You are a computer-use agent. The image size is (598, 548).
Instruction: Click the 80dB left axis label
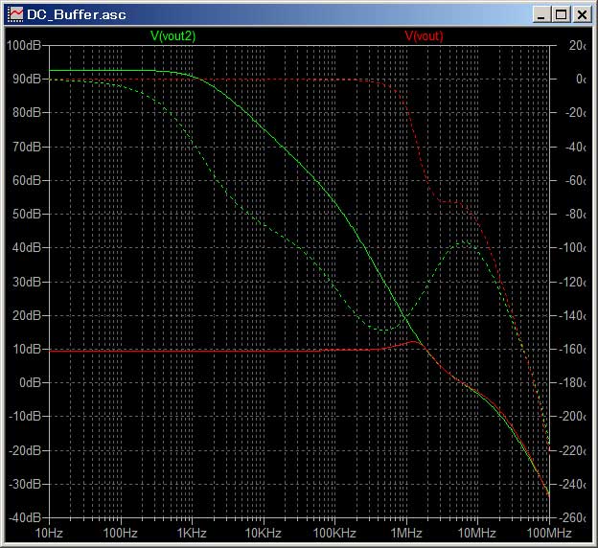(27, 112)
